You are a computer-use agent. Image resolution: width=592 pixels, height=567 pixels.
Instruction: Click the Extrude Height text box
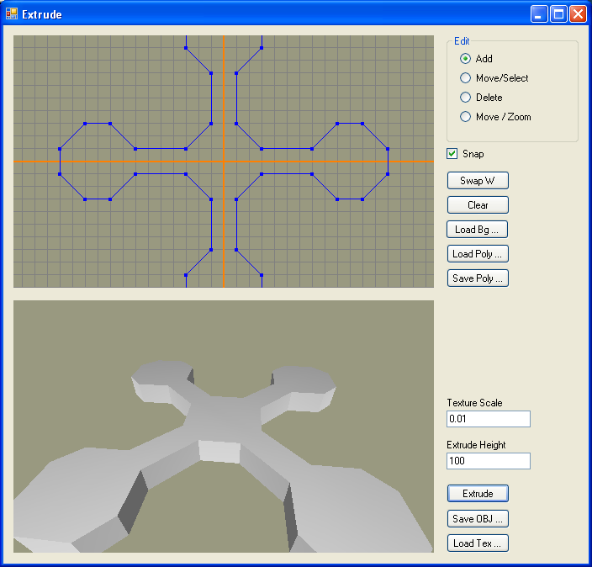click(x=488, y=461)
